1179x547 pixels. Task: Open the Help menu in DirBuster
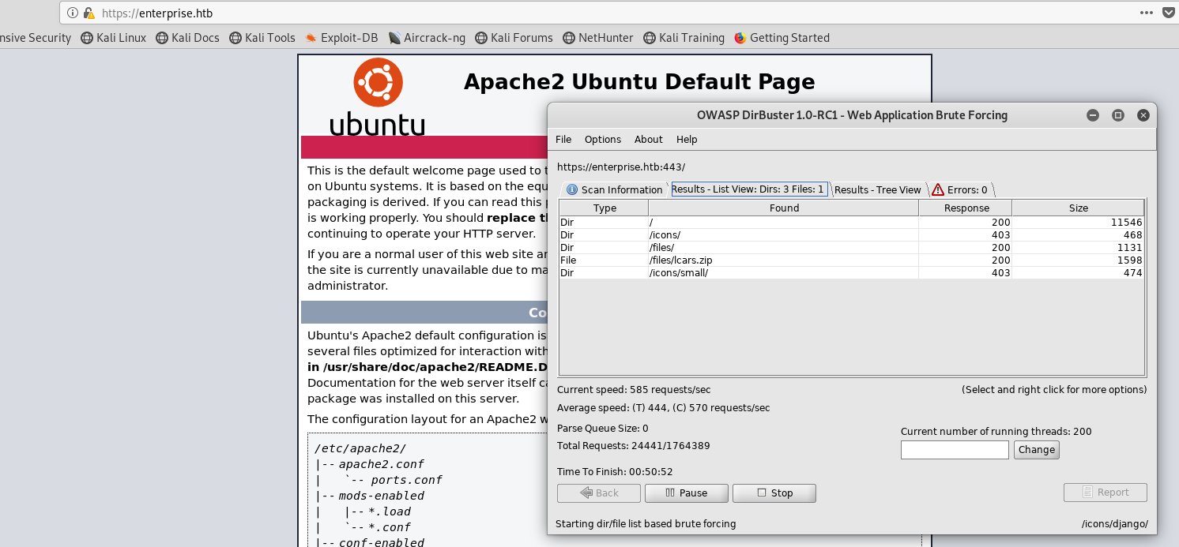(687, 140)
